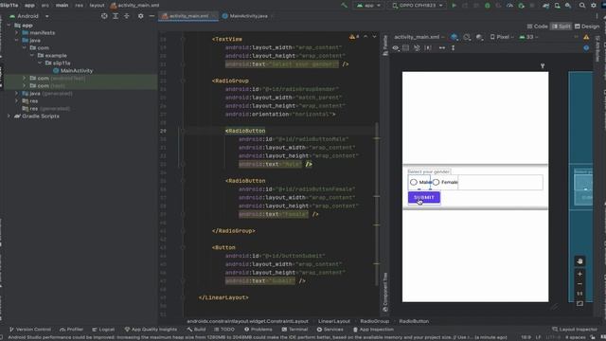Switch editor to Design view mode

(x=587, y=27)
